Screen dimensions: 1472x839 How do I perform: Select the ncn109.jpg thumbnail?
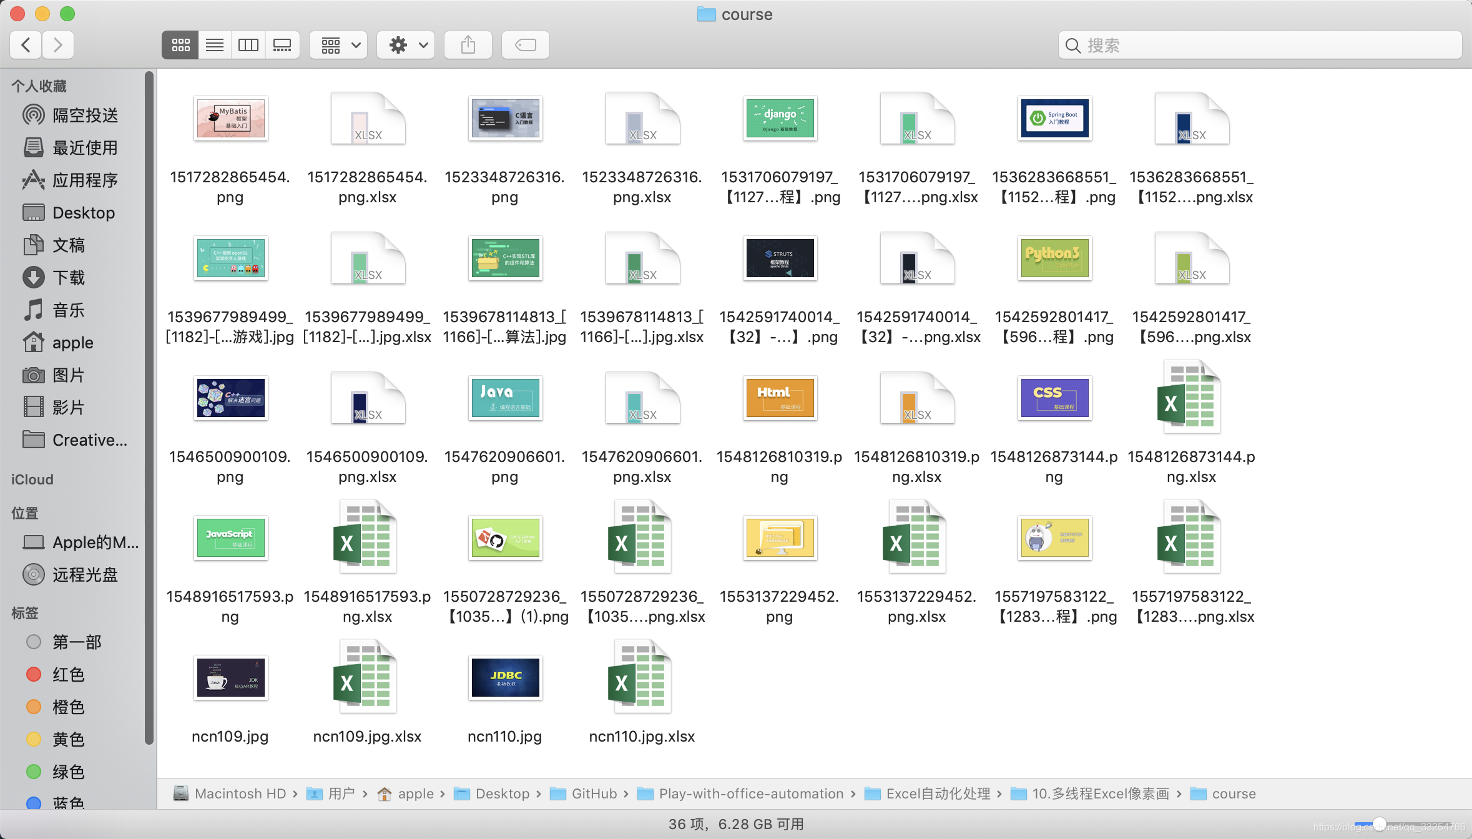click(x=230, y=677)
